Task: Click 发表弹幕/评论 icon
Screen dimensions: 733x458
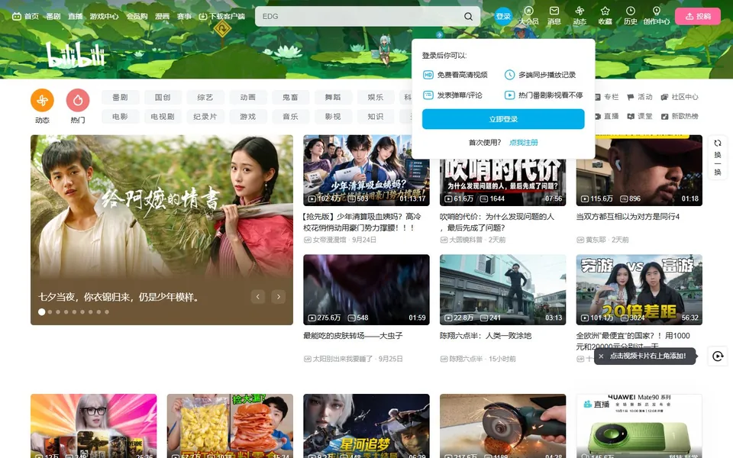Action: 428,95
